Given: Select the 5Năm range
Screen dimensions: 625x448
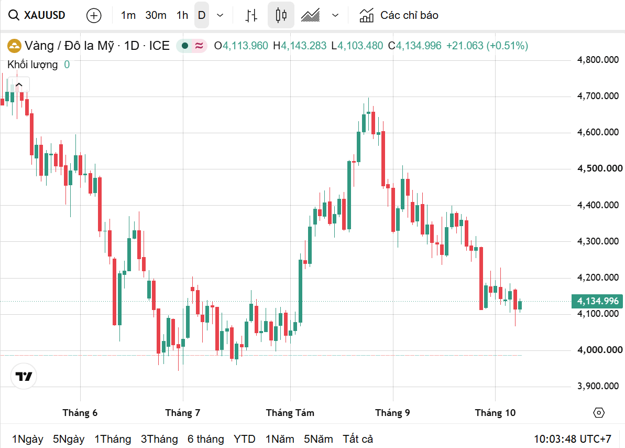Looking at the screenshot, I should (319, 439).
